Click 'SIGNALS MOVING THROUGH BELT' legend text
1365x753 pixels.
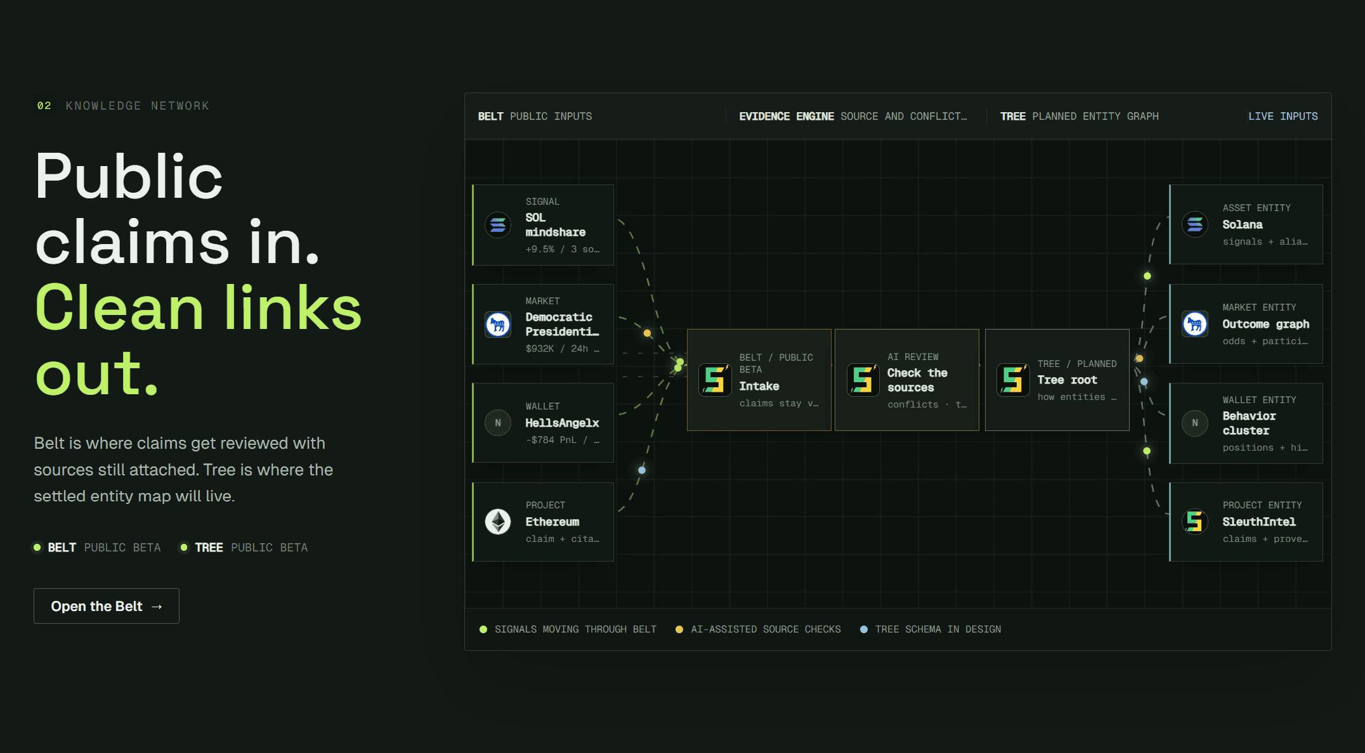(576, 629)
